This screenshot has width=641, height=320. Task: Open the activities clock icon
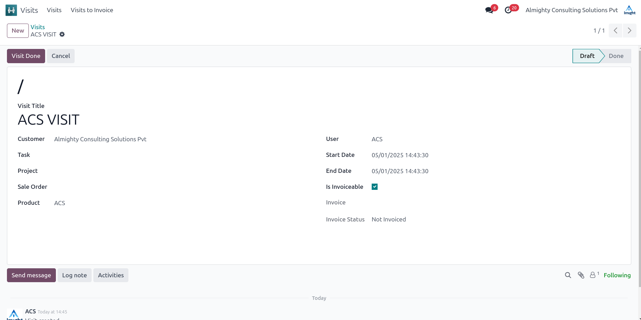(508, 10)
